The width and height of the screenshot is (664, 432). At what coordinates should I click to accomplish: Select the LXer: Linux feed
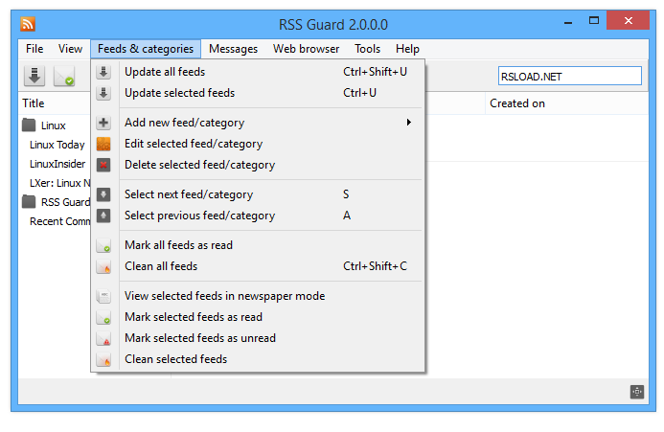tap(59, 183)
